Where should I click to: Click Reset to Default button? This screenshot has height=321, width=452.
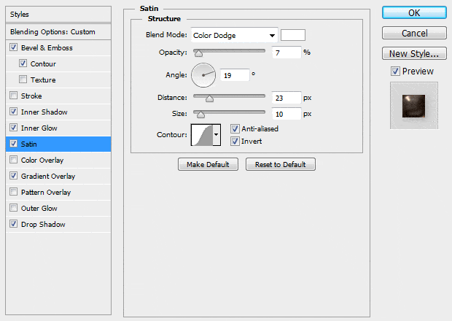[281, 165]
